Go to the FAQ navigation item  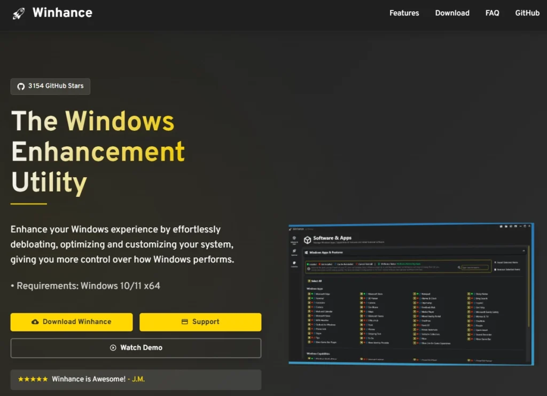click(492, 13)
